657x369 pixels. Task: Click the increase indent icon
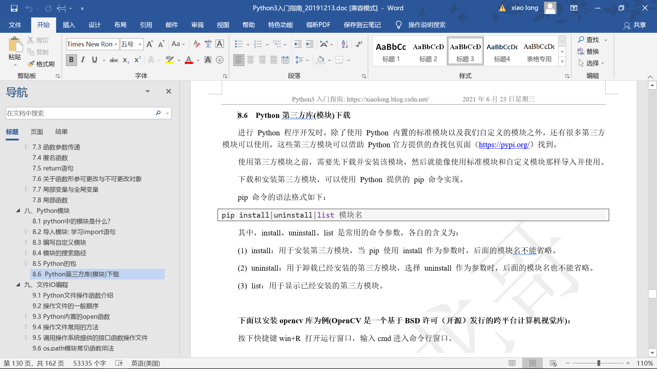click(x=309, y=44)
